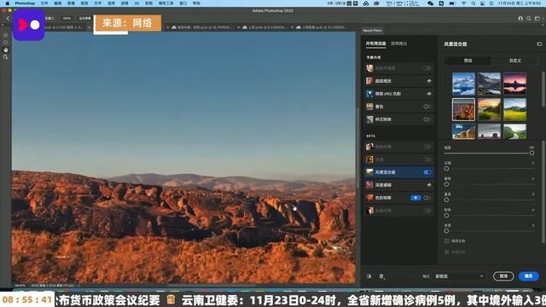Check the 保留主体 checkbox

447,240
